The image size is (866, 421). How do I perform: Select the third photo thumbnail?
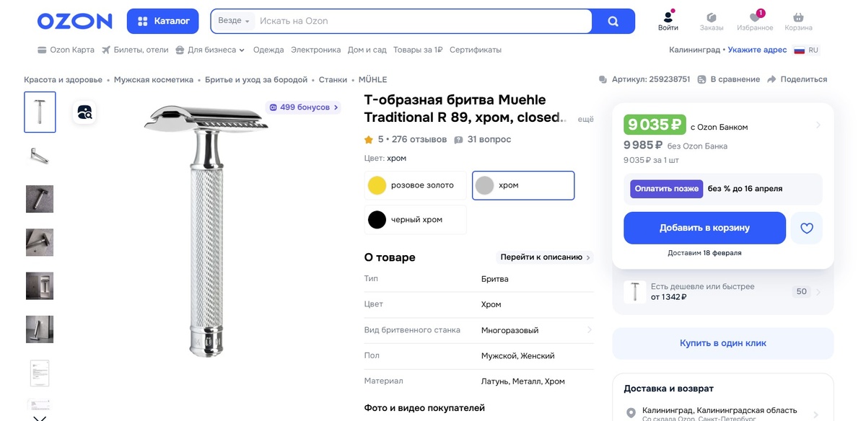tap(40, 199)
